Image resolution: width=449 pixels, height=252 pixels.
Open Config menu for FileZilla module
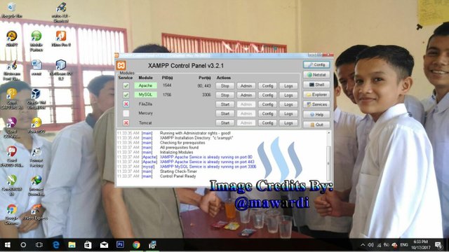click(x=267, y=104)
